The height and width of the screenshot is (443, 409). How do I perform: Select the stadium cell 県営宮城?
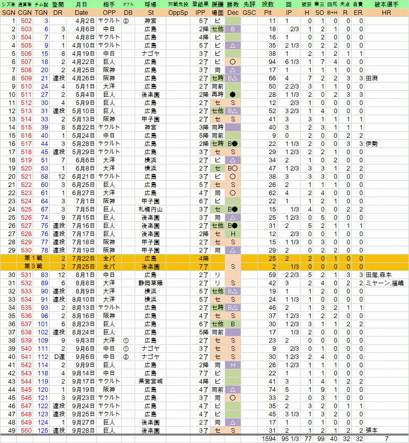(150, 382)
